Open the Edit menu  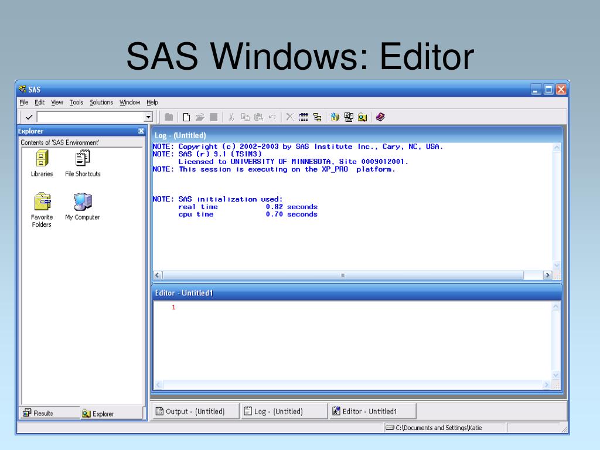click(39, 102)
